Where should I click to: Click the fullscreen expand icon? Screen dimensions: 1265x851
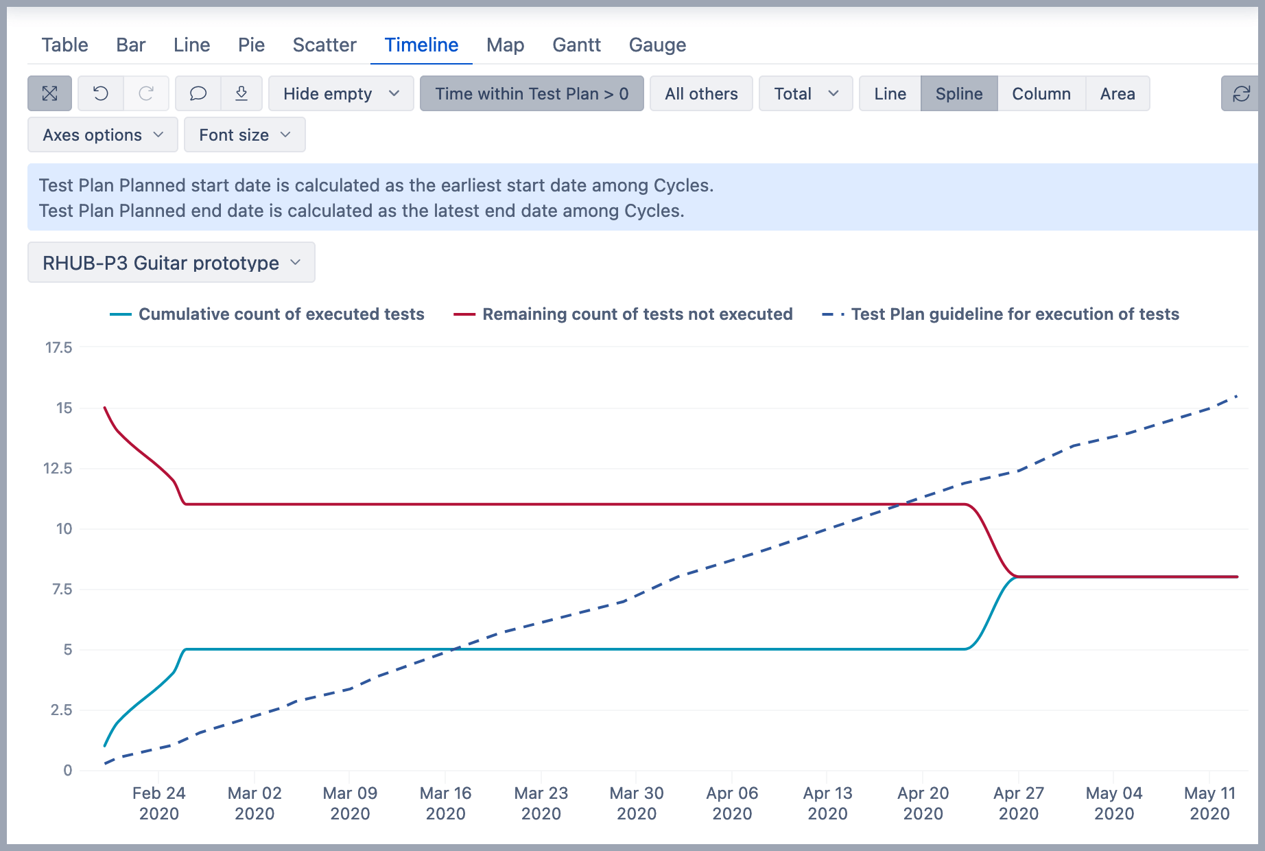point(49,93)
